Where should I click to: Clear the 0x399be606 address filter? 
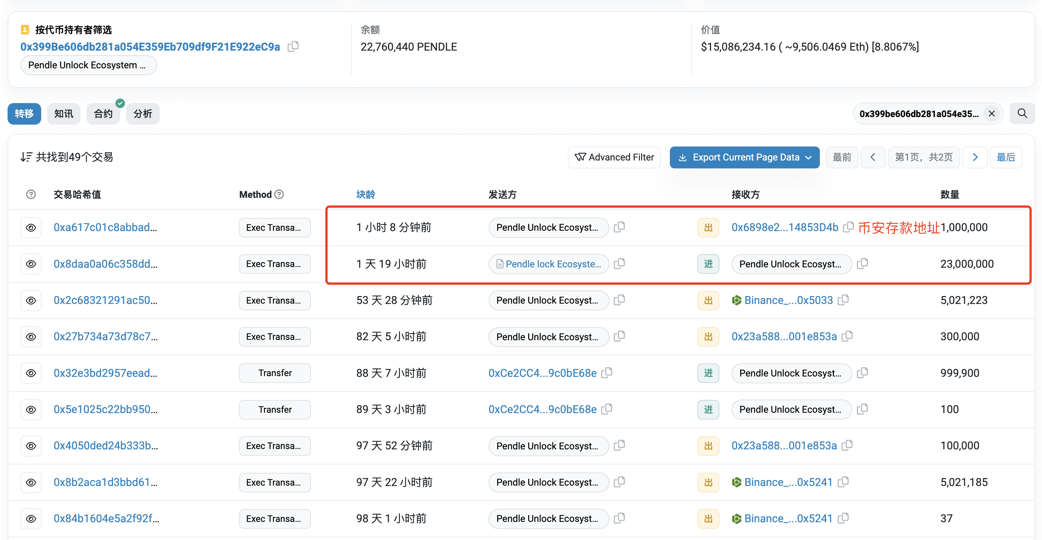(992, 114)
